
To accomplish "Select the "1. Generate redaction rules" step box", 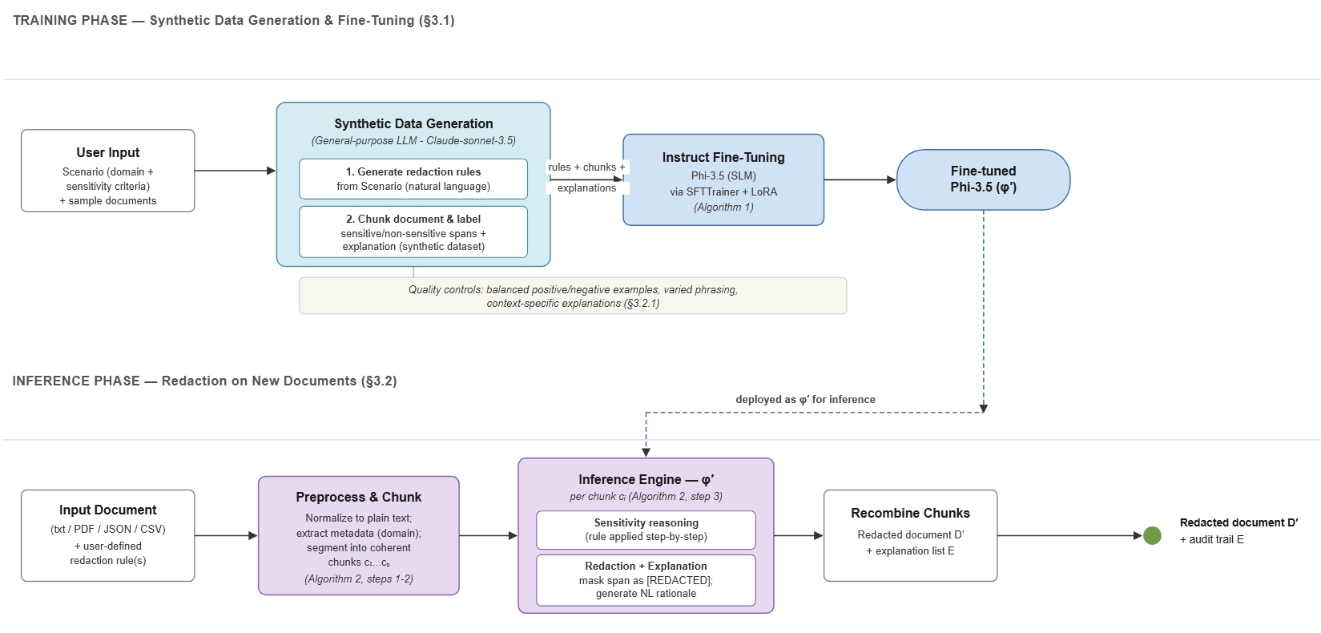I will [x=413, y=179].
